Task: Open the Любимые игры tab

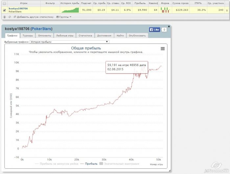Action: pyautogui.click(x=65, y=35)
